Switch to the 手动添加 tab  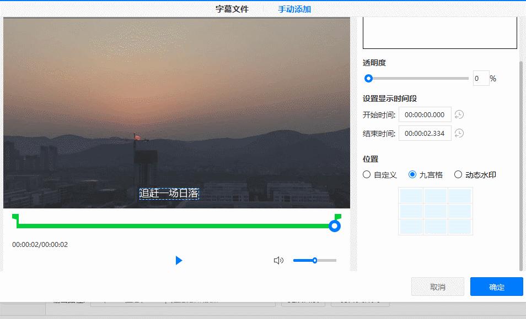[x=294, y=9]
